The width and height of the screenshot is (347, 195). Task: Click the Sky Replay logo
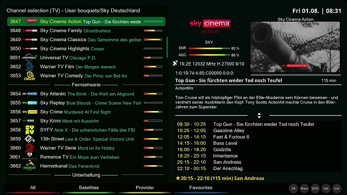pyautogui.click(x=30, y=103)
